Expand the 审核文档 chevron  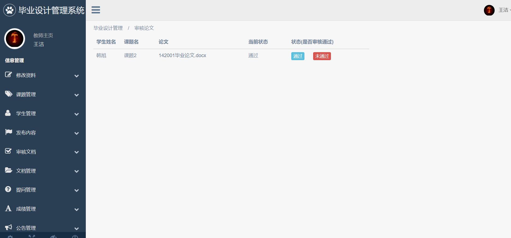click(77, 152)
